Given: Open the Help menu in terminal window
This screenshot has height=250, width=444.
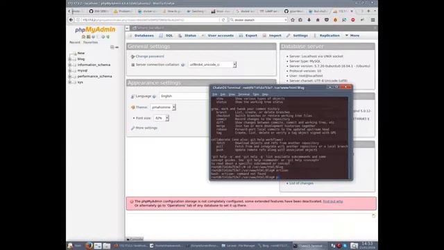Looking at the screenshot, I should click(x=265, y=94).
